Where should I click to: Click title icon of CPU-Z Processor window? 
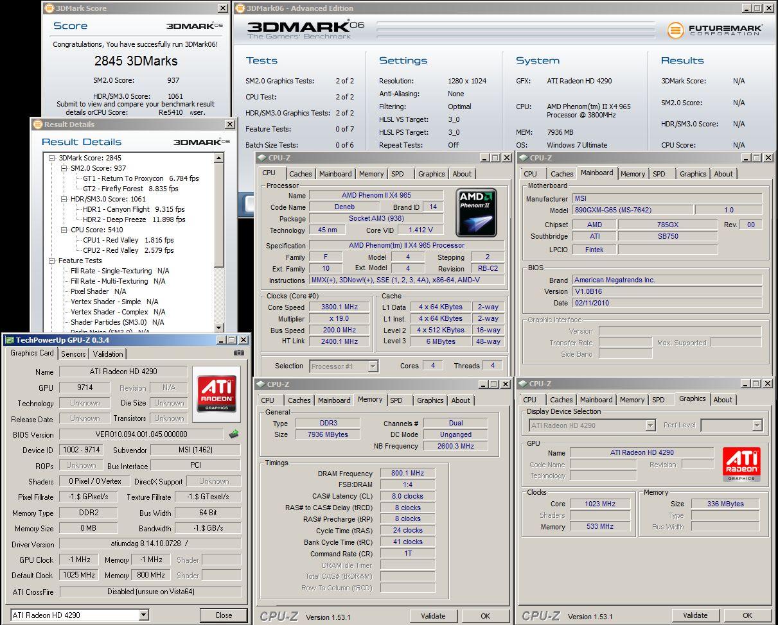tap(261, 158)
